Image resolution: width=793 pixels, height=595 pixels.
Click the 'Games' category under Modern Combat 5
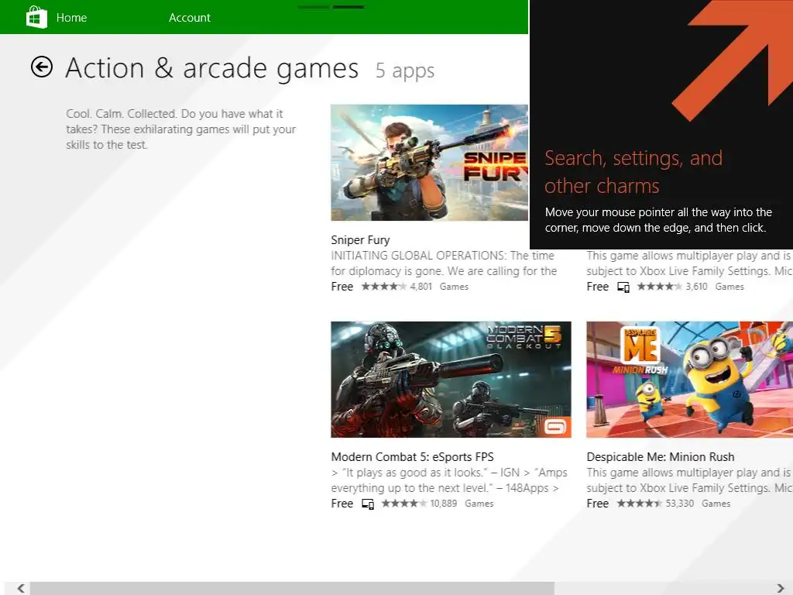[x=479, y=504]
